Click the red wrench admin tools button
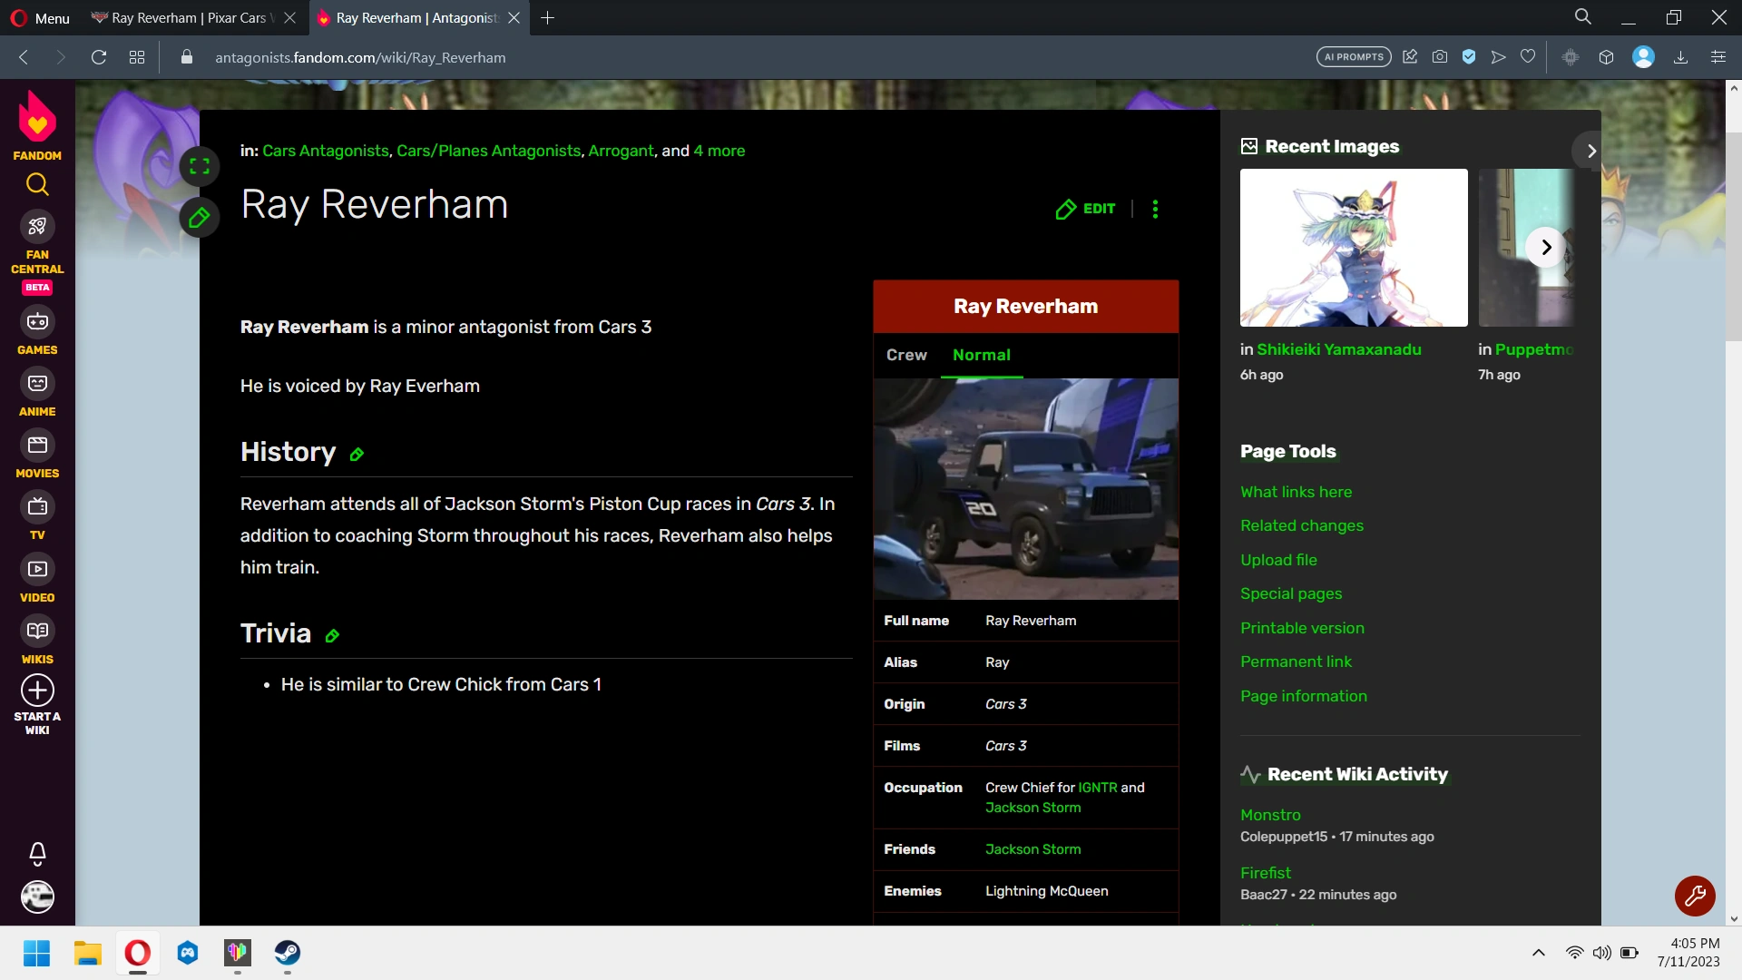The image size is (1742, 980). tap(1694, 897)
